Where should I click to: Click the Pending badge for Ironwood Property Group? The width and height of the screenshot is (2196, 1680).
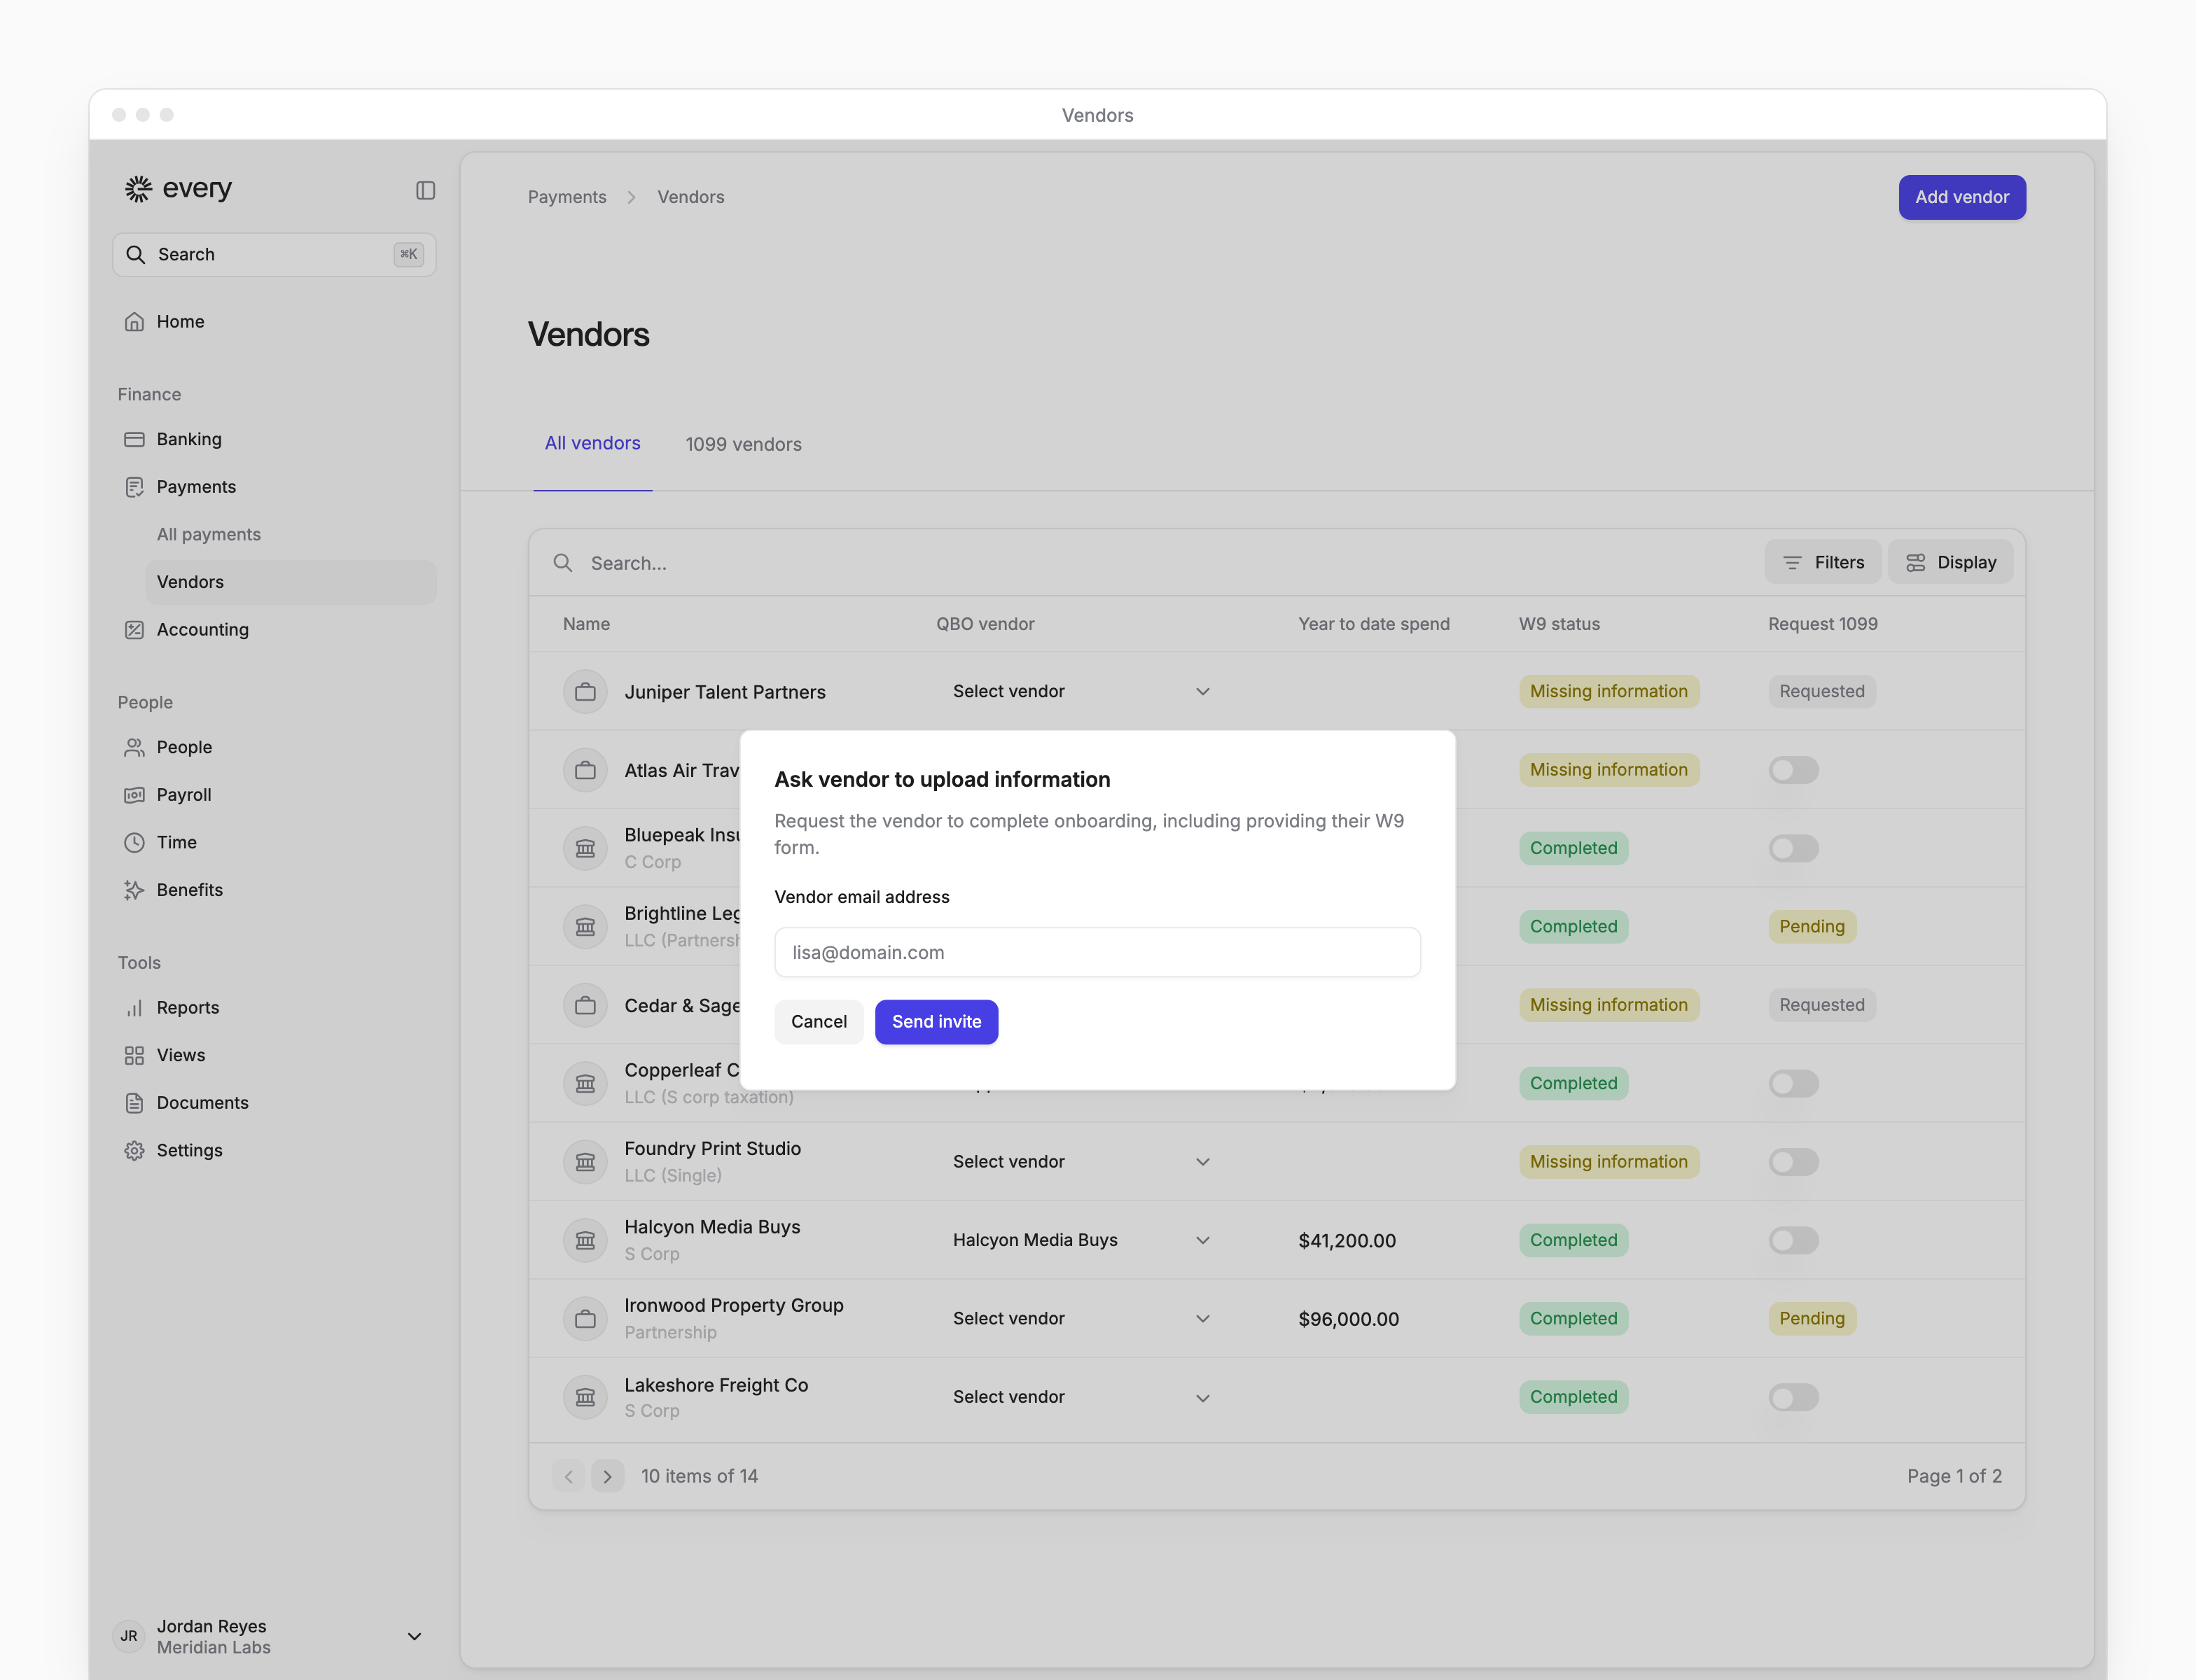pos(1812,1319)
